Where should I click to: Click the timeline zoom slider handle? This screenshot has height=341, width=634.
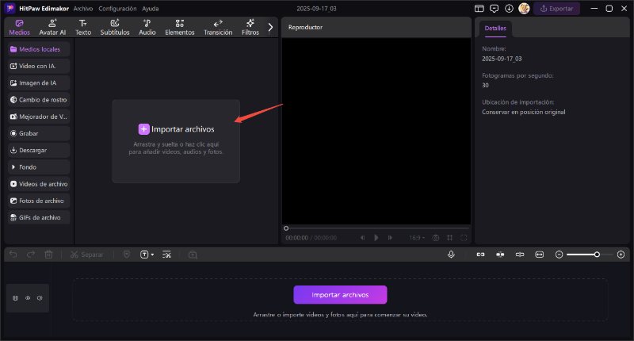tap(597, 255)
